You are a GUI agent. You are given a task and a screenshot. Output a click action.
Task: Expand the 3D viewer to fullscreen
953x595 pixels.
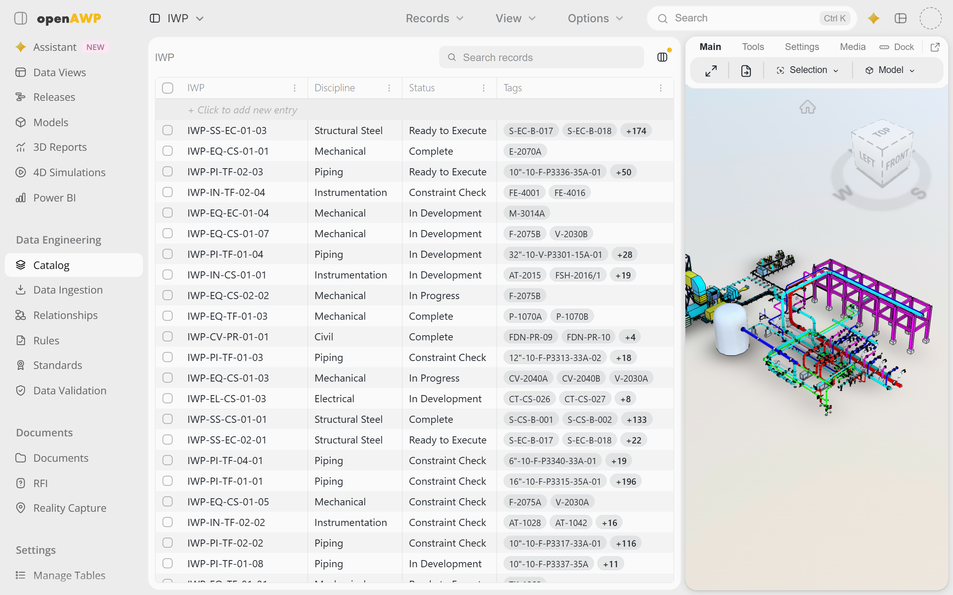tap(711, 71)
